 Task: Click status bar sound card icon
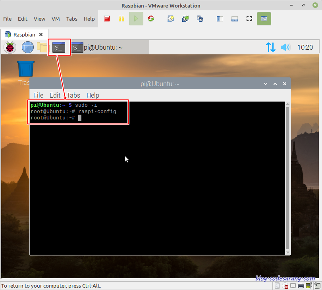[x=309, y=286]
